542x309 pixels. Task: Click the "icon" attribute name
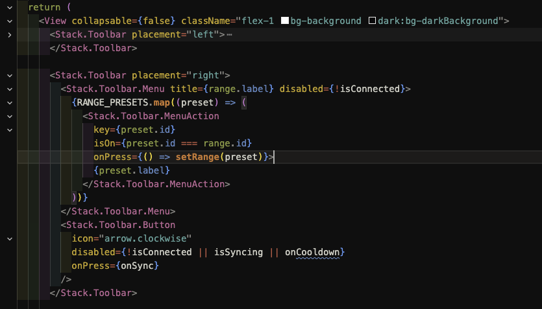pyautogui.click(x=82, y=238)
